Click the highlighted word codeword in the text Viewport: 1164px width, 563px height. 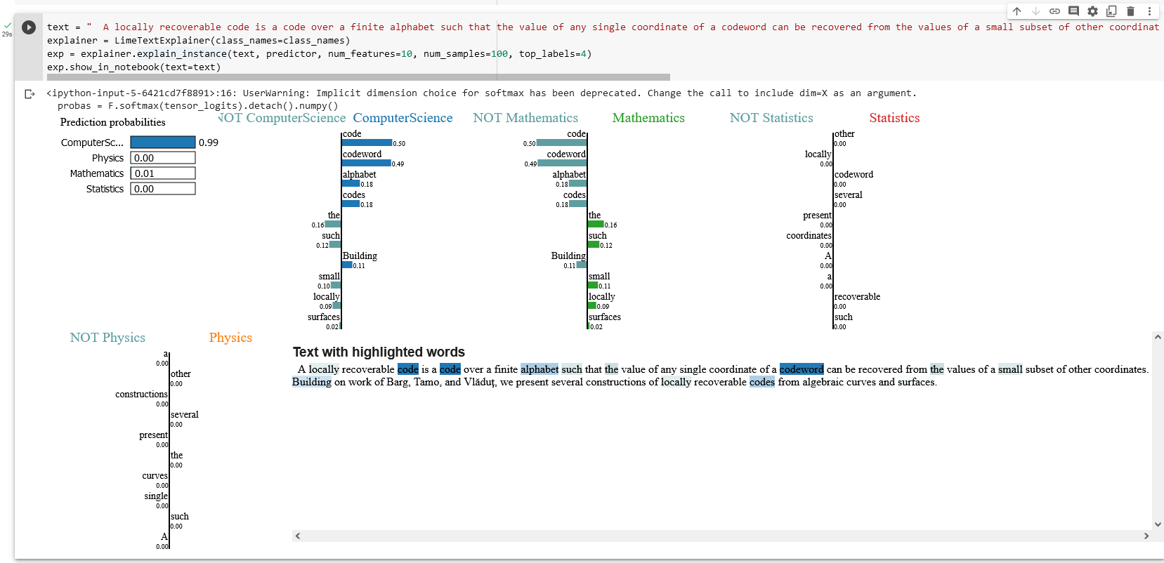[802, 369]
